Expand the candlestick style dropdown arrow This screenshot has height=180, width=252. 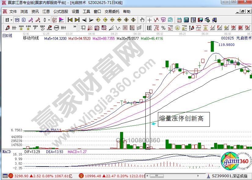point(49,20)
